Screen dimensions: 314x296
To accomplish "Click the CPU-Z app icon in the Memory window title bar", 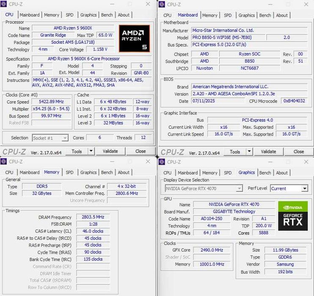I will (4, 161).
